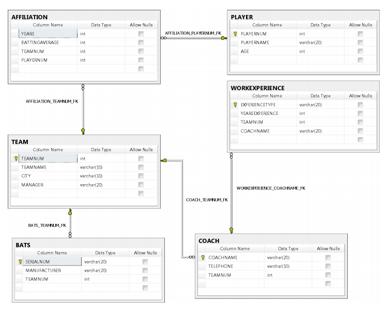Click the COACH_TEAMNUM_FK relationship label
Screen dimensions: 387x312
[x=207, y=200]
